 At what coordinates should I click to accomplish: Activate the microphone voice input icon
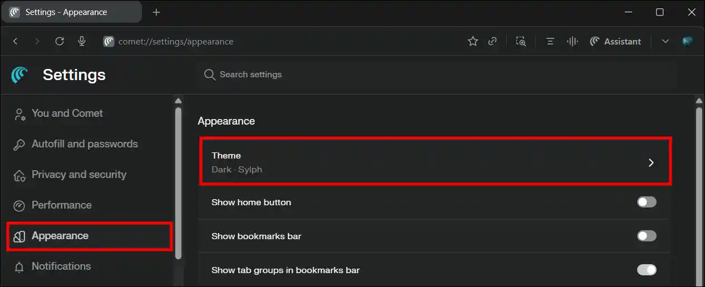point(82,41)
